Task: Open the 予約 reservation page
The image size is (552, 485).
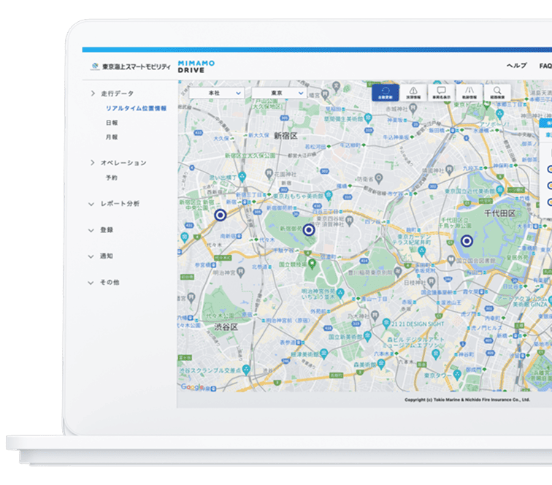Action: click(112, 177)
